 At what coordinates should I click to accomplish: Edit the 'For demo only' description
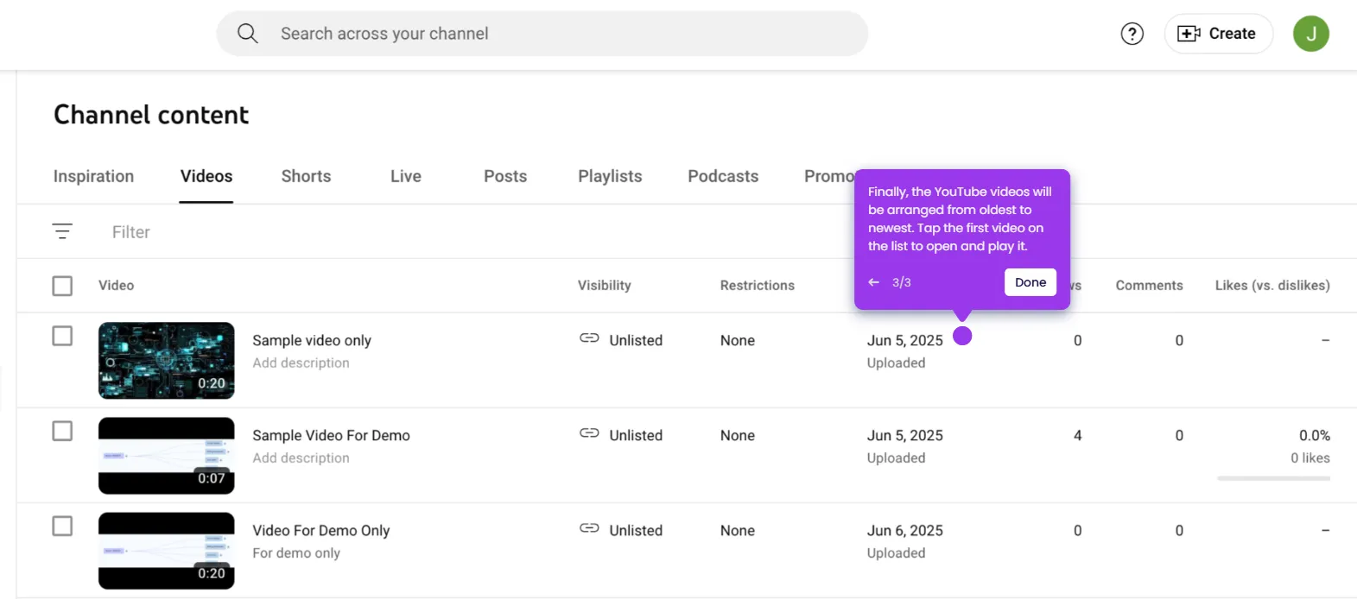(x=296, y=552)
